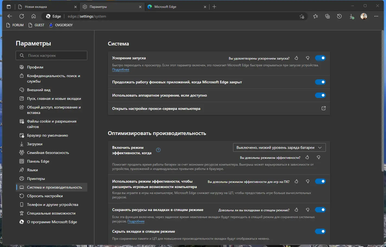Viewport: 386px width, 247px height.
Task: Toggle gaming efficiency mode switch
Action: coord(320,181)
